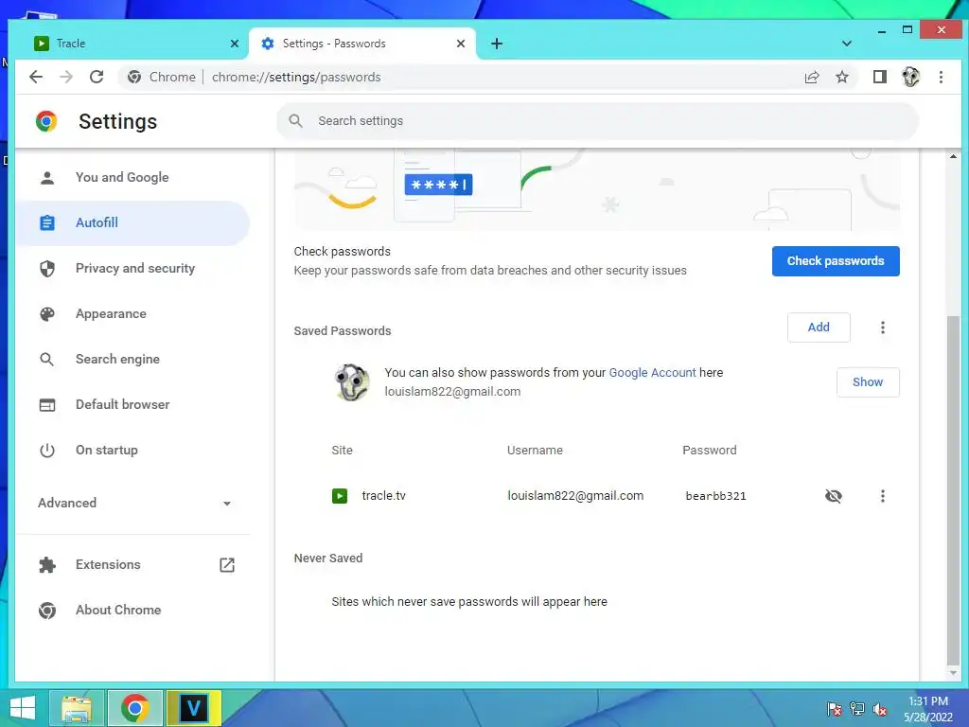Image resolution: width=969 pixels, height=727 pixels.
Task: Open the side panel icon
Action: pos(879,77)
